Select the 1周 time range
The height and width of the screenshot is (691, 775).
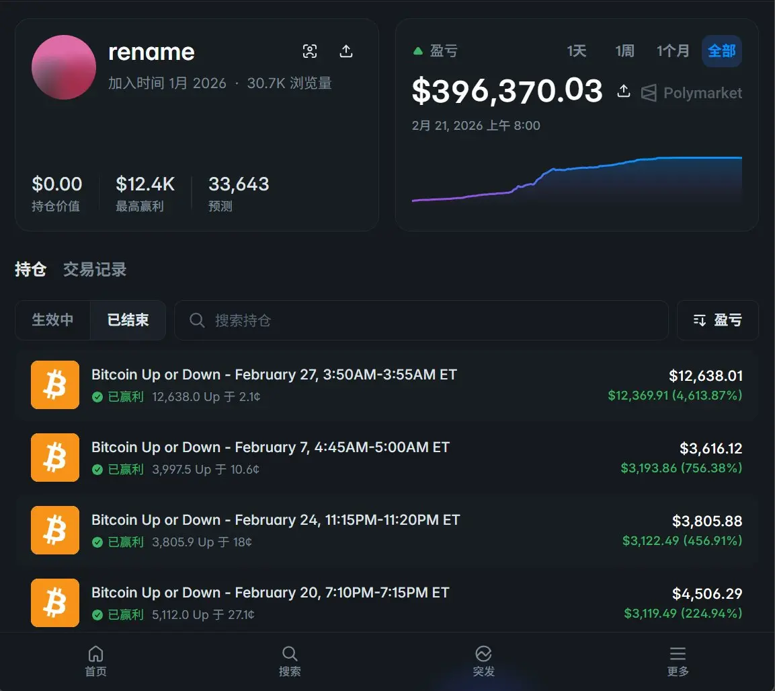coord(624,51)
